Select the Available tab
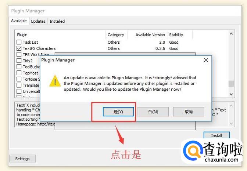247x171 pixels. click(x=19, y=21)
